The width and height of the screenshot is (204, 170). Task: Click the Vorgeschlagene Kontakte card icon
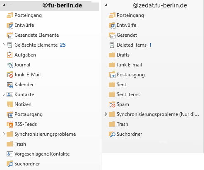[x=10, y=154]
